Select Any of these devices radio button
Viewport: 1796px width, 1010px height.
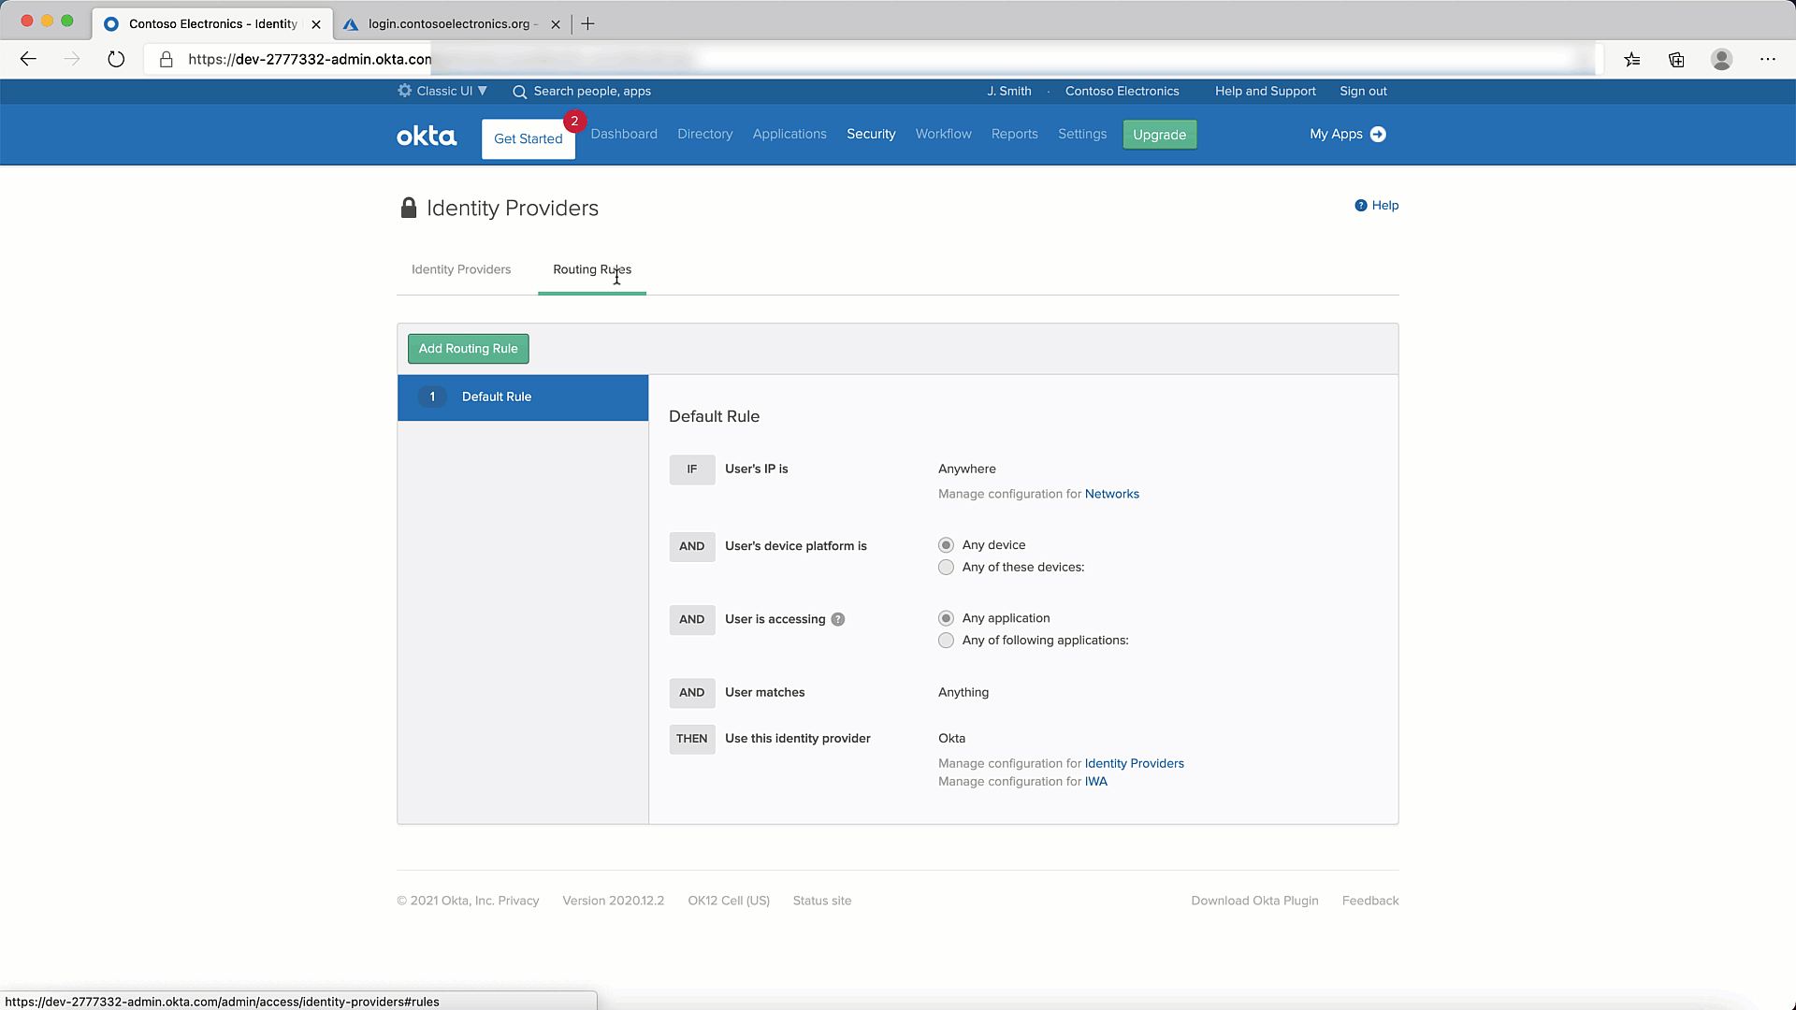tap(946, 568)
